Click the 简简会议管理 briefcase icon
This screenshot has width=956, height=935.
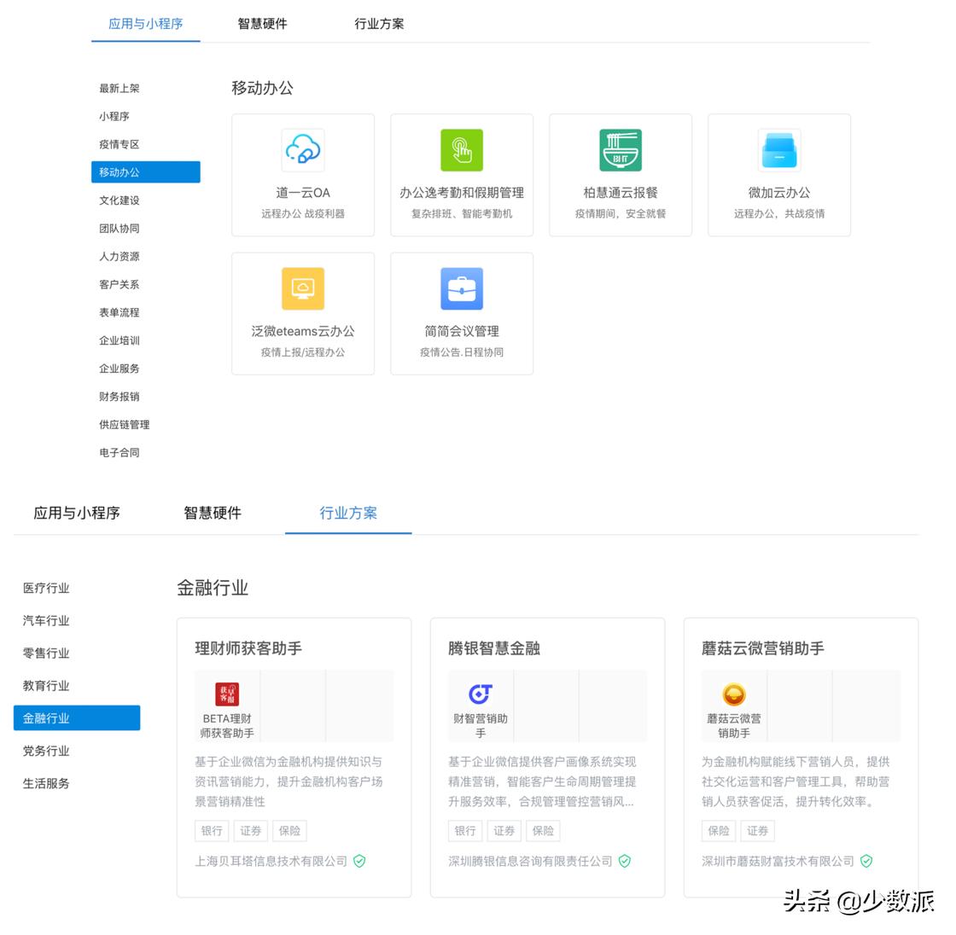(462, 288)
